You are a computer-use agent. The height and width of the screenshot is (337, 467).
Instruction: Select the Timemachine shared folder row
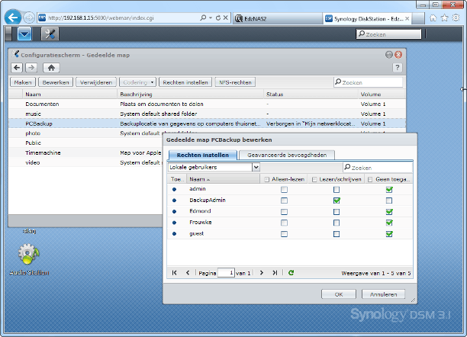pos(85,152)
